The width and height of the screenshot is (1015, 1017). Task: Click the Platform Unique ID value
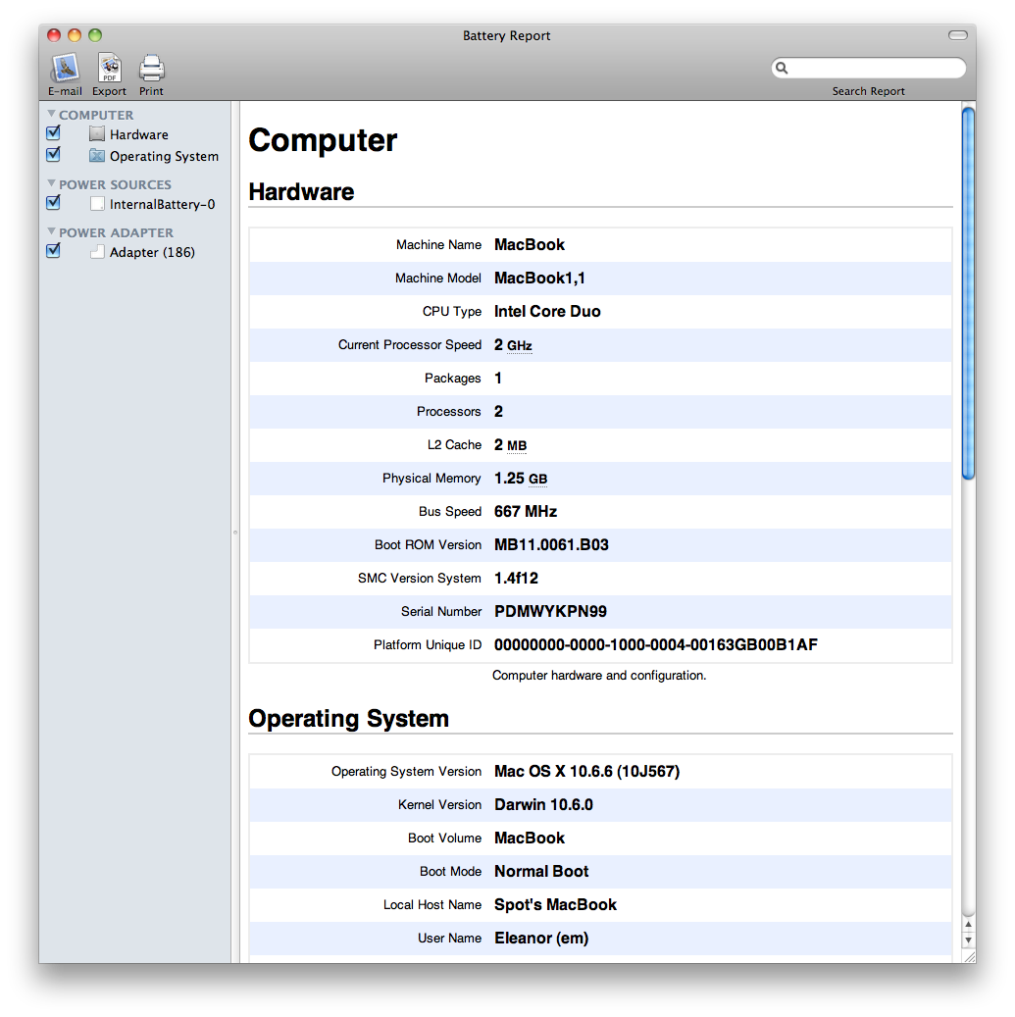point(656,644)
